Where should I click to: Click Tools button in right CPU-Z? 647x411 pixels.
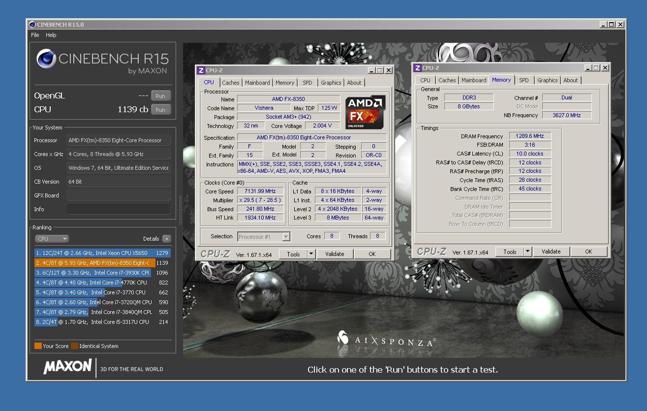[x=510, y=252]
